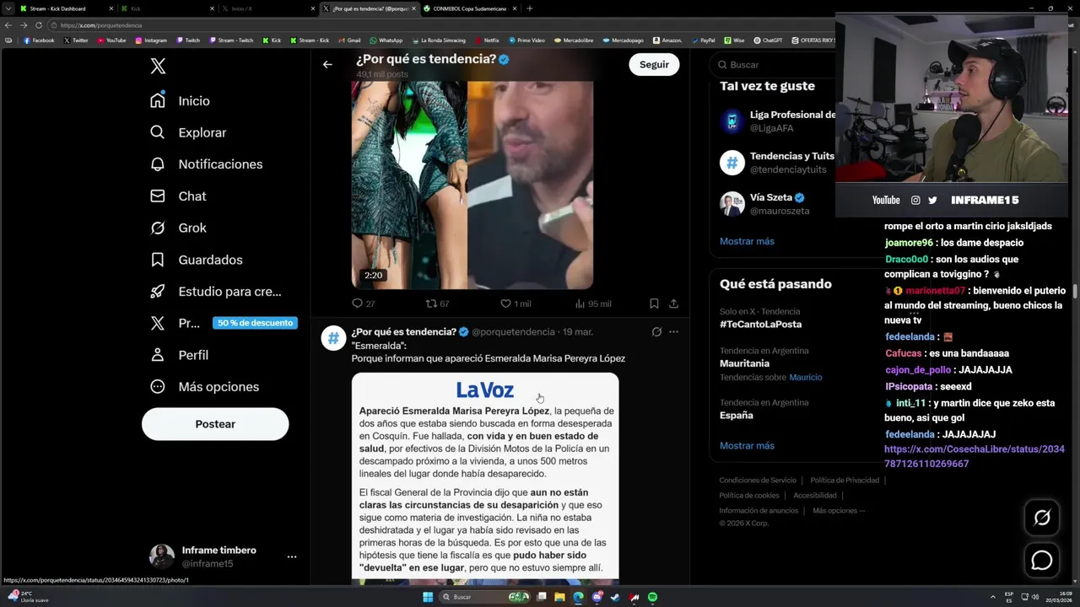This screenshot has height=607, width=1080.
Task: Open the #TeCantoLaPosta trend
Action: pyautogui.click(x=760, y=324)
